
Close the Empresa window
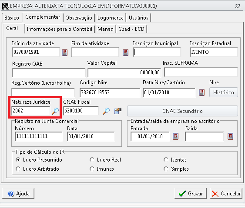point(238,7)
